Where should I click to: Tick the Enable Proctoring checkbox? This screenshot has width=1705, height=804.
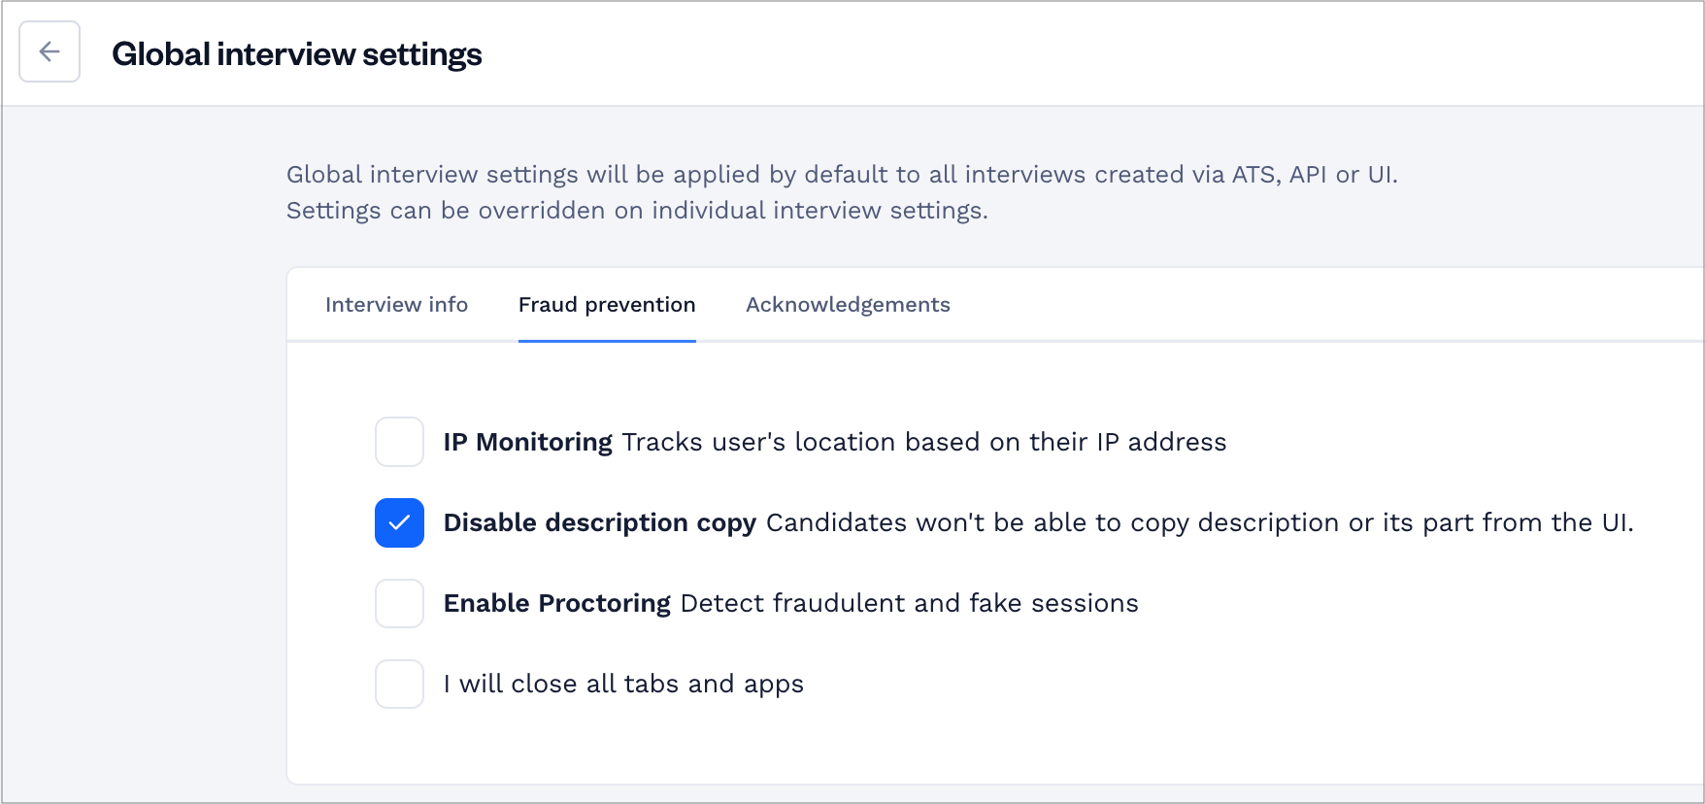399,603
